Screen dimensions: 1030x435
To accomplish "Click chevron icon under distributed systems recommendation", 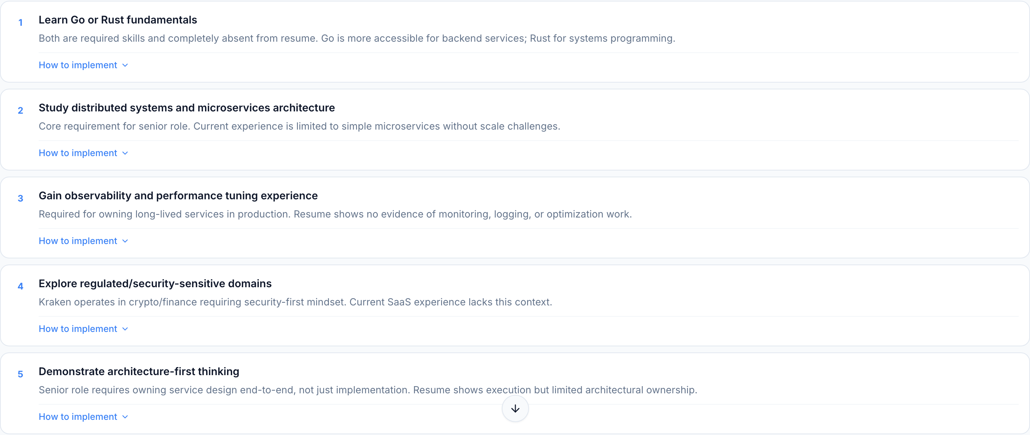I will (125, 153).
